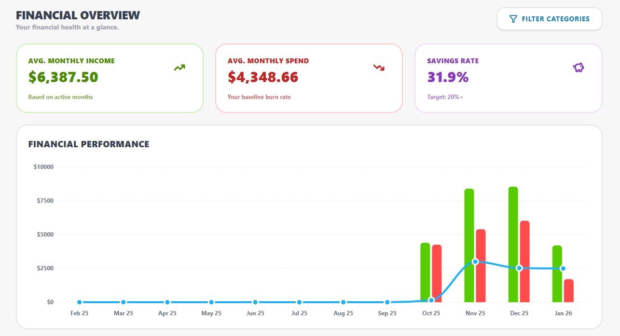Click the line data point at Dec 25

518,267
